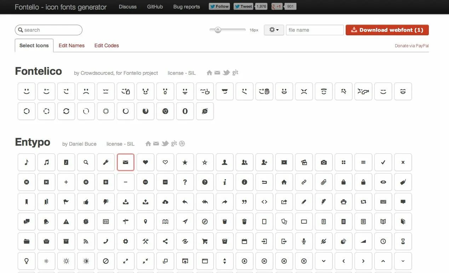Select the chevron down icon tile
The image size is (449, 273).
pos(324,261)
